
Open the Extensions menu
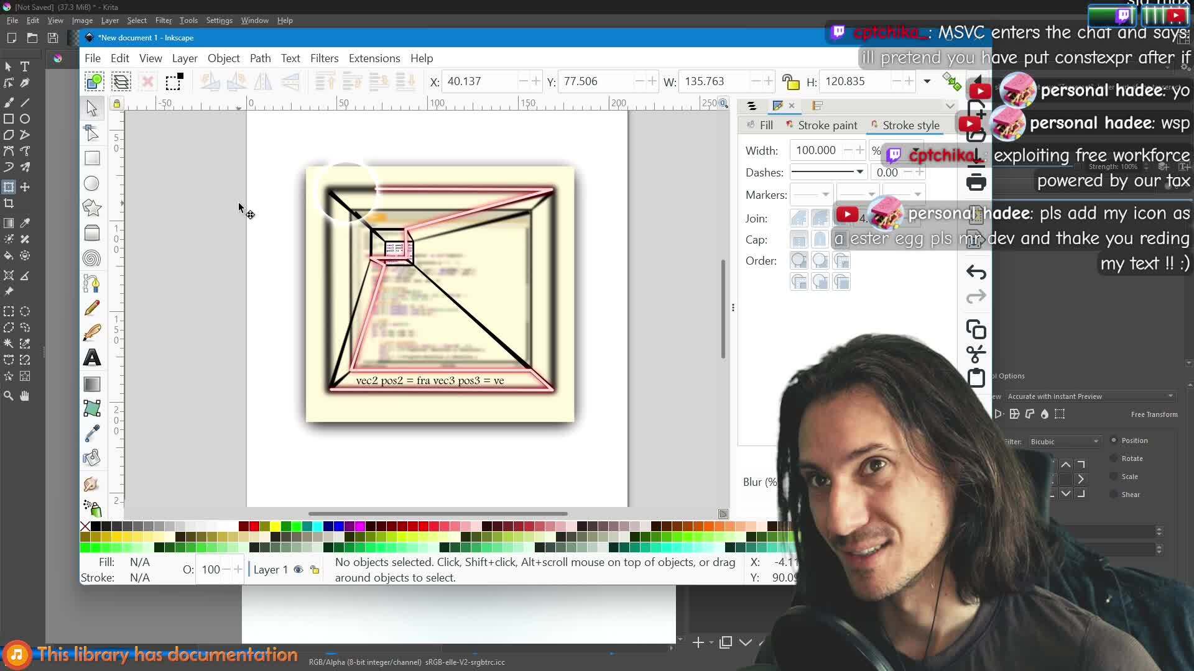[374, 58]
